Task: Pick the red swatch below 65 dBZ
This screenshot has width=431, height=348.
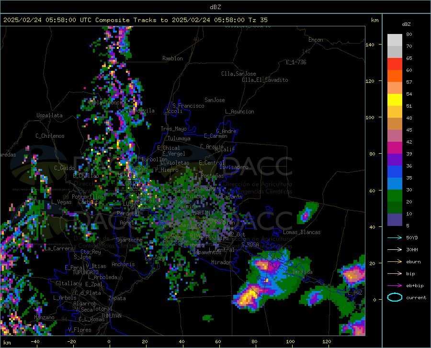Action: tap(395, 64)
